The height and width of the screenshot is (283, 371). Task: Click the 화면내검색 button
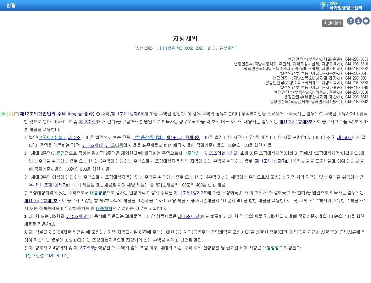[x=332, y=23]
